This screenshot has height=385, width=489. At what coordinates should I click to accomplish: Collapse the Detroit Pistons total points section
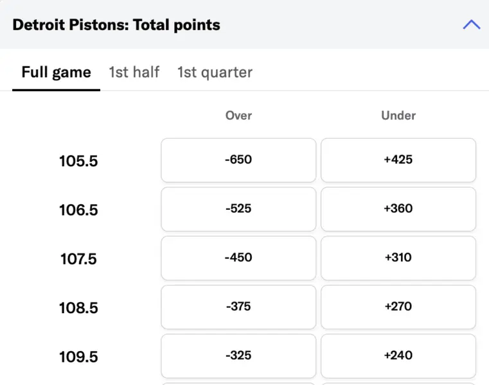pos(471,25)
